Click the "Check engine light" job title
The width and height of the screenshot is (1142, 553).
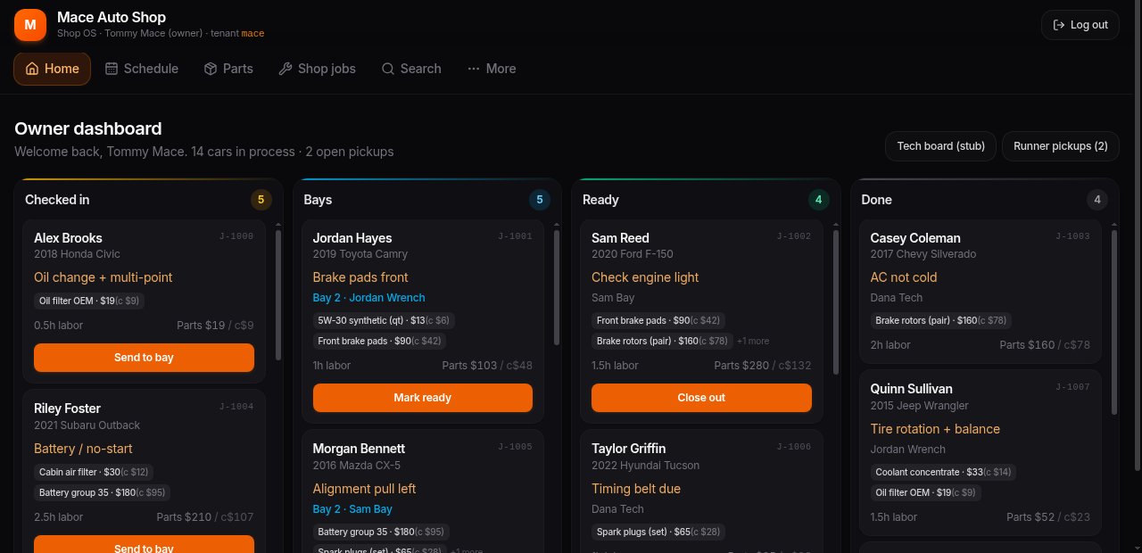point(645,277)
